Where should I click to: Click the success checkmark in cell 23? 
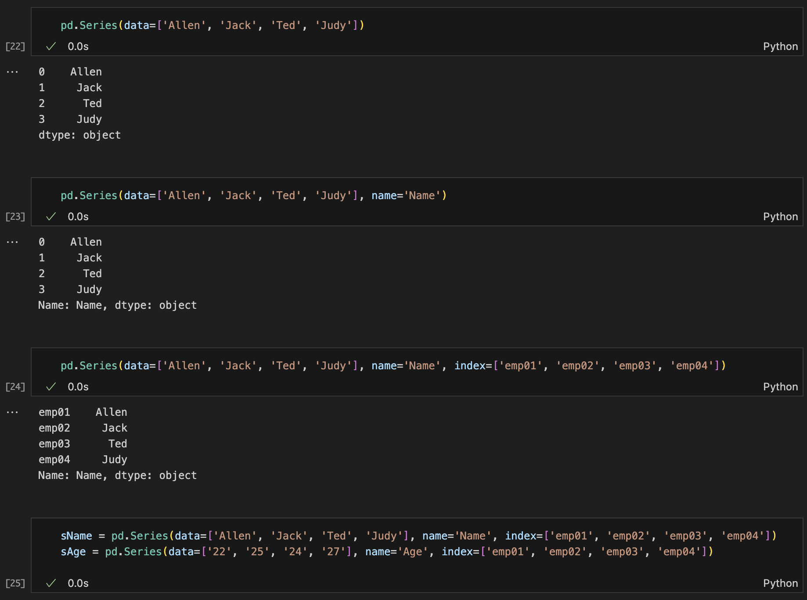[51, 217]
